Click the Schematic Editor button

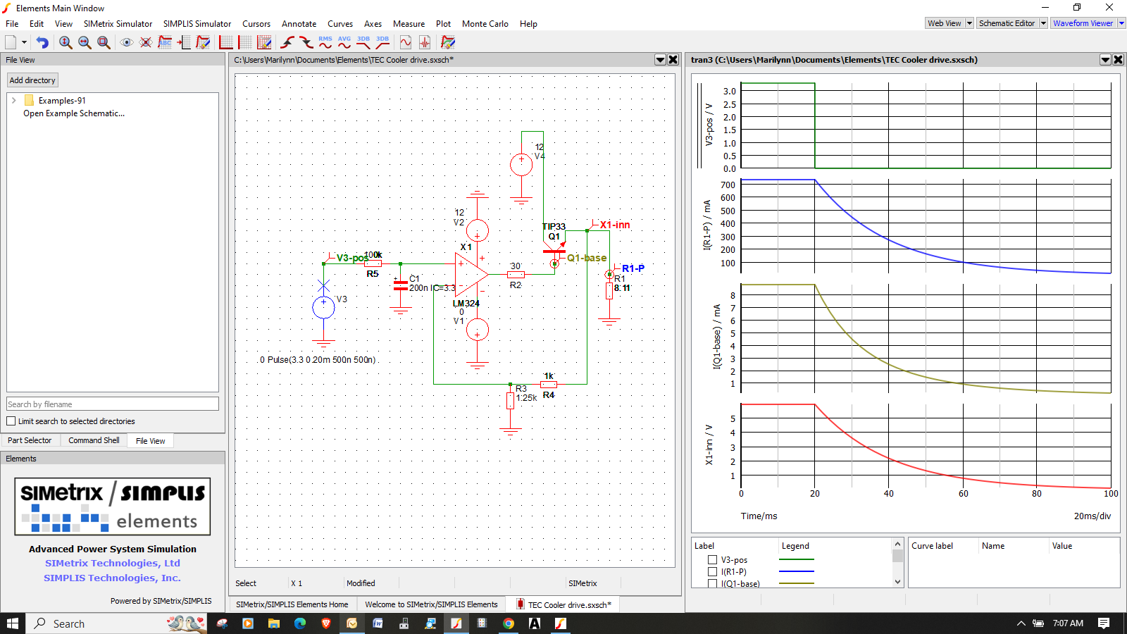pos(1007,23)
